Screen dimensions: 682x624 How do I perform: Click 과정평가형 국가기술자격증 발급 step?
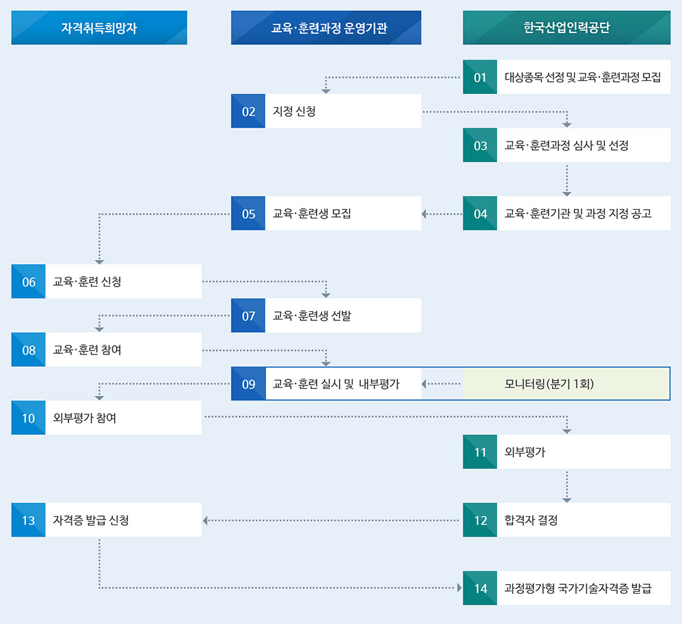[x=582, y=588]
